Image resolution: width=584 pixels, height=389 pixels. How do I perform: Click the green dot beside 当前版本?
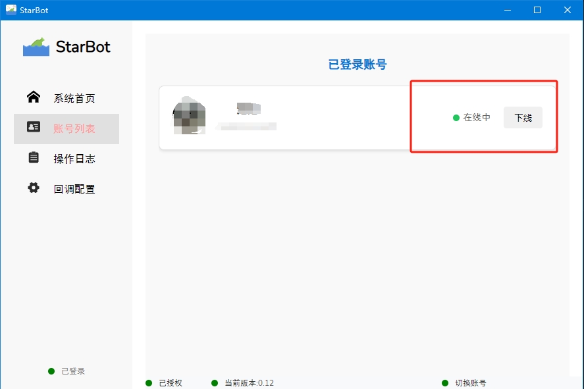pos(215,382)
